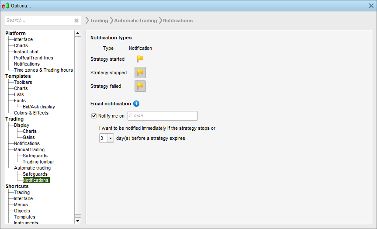This screenshot has height=229, width=377.
Task: Click Automatic trading in the breadcrumb
Action: coord(135,21)
